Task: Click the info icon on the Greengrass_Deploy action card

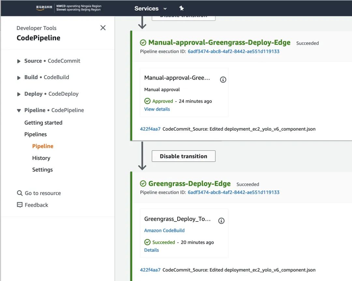Action: pos(221,221)
